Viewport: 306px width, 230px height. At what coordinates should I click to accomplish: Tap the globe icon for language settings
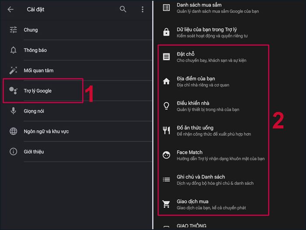point(13,131)
